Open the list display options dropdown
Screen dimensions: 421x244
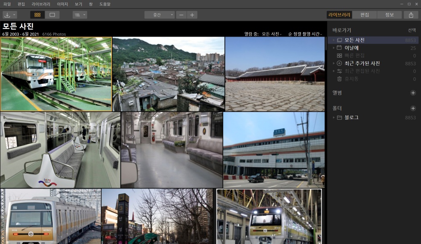[x=80, y=15]
